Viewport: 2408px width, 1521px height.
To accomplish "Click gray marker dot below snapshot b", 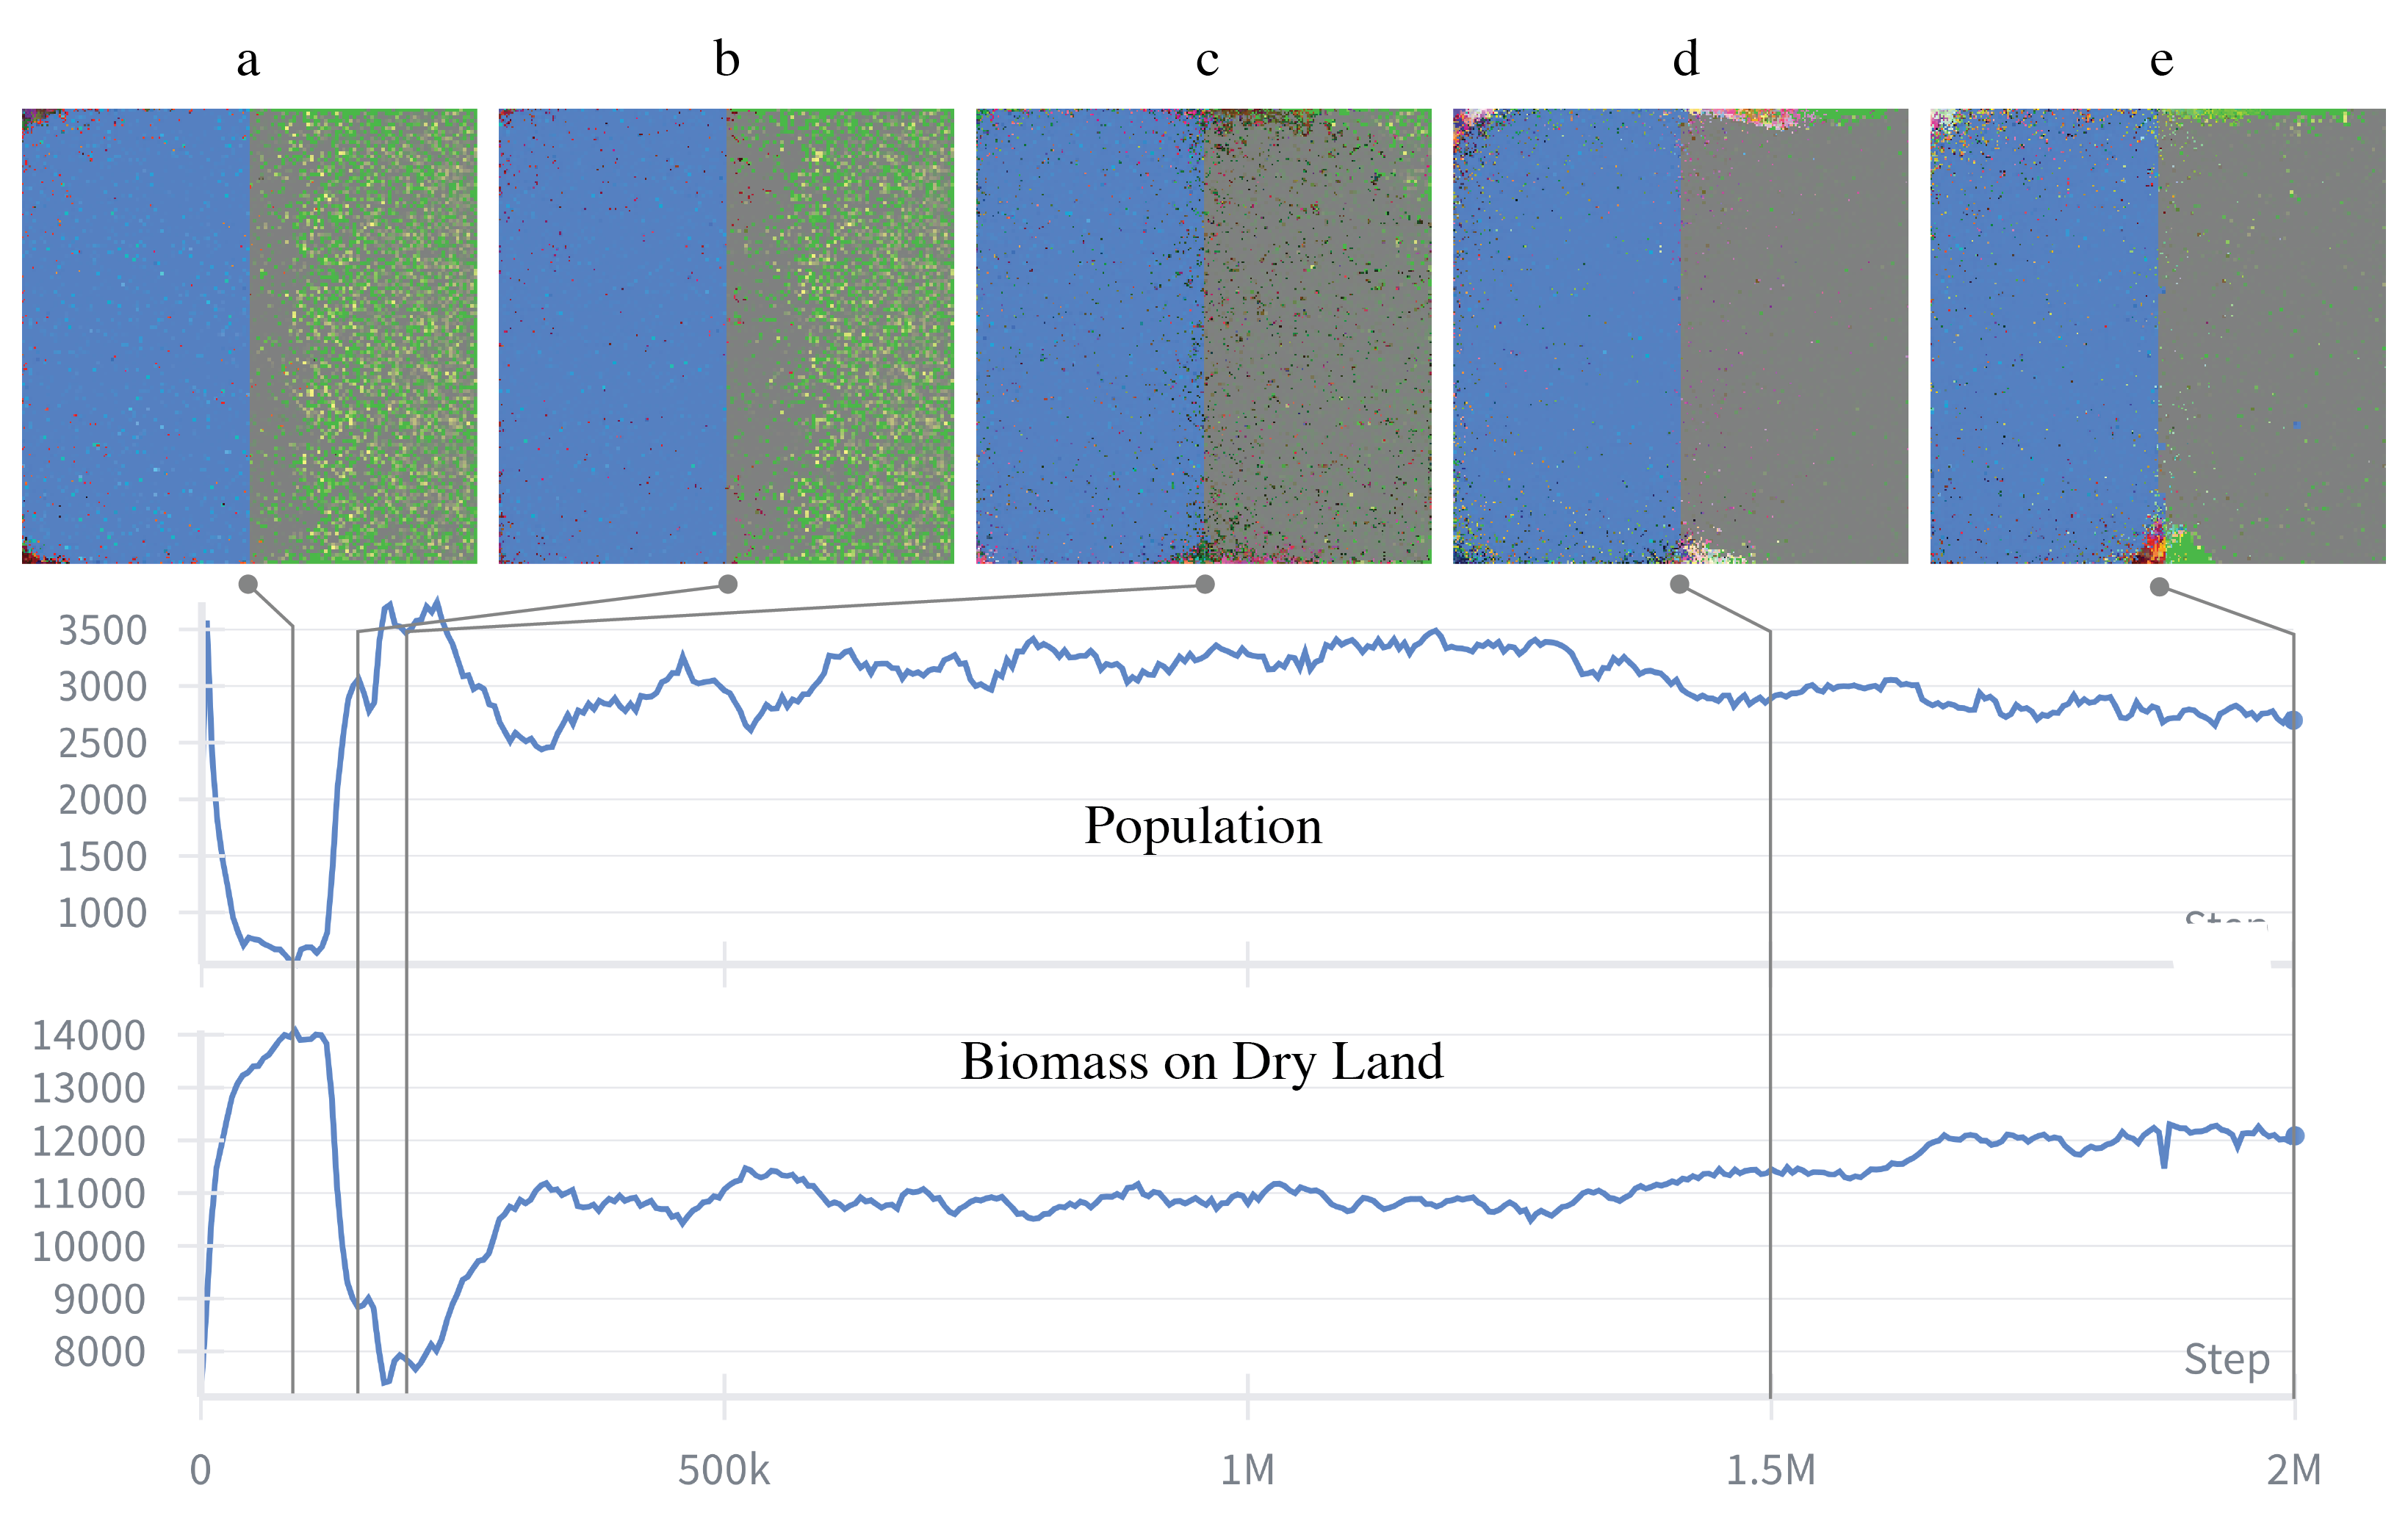I will point(728,584).
